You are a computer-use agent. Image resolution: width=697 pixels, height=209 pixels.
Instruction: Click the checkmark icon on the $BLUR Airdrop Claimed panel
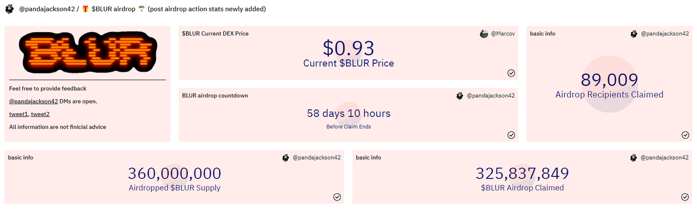[x=685, y=197]
